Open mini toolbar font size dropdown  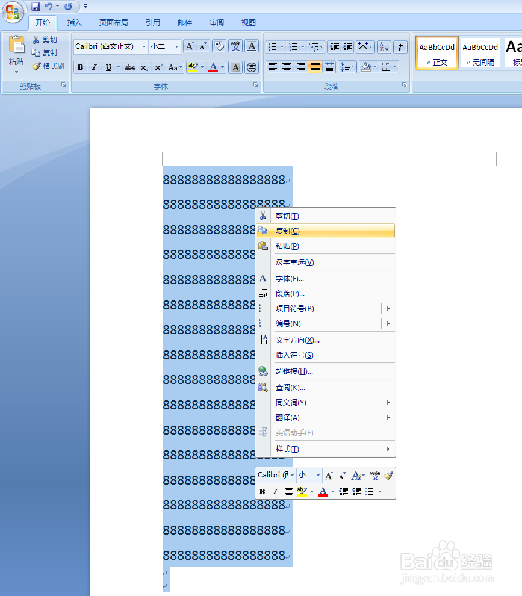tap(318, 475)
